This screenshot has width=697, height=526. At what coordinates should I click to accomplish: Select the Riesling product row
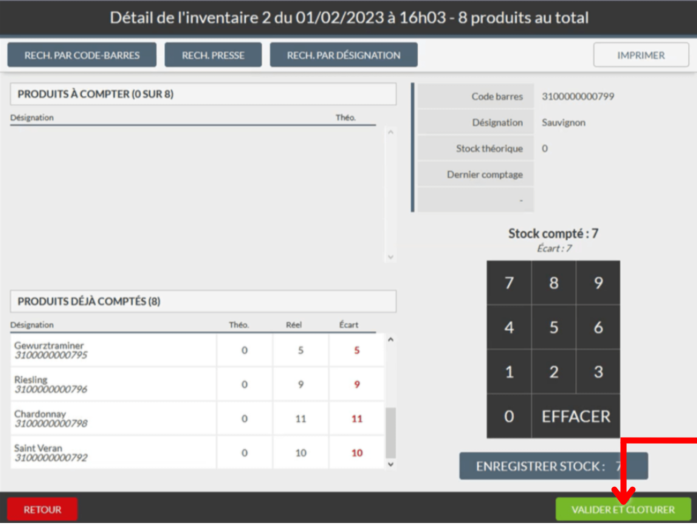point(197,384)
